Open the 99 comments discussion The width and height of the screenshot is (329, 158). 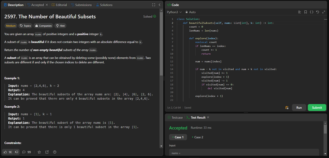tap(27, 152)
